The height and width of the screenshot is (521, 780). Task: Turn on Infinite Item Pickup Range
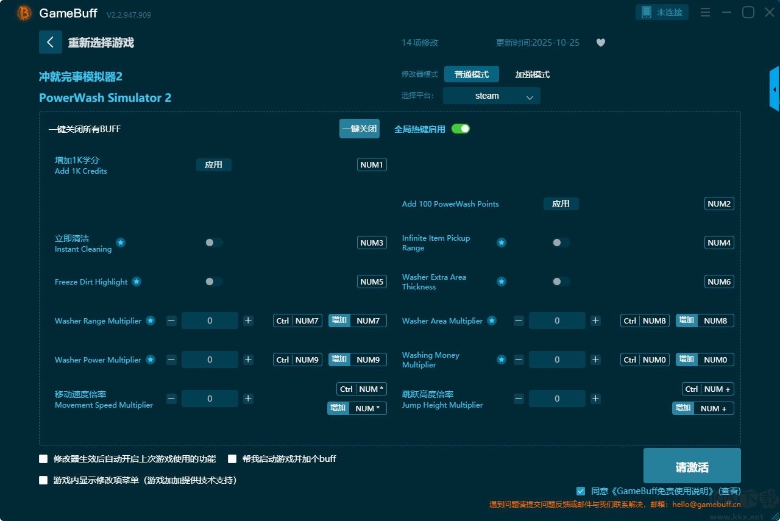pos(561,243)
